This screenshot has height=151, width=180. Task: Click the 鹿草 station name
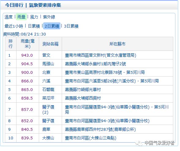click(x=46, y=129)
